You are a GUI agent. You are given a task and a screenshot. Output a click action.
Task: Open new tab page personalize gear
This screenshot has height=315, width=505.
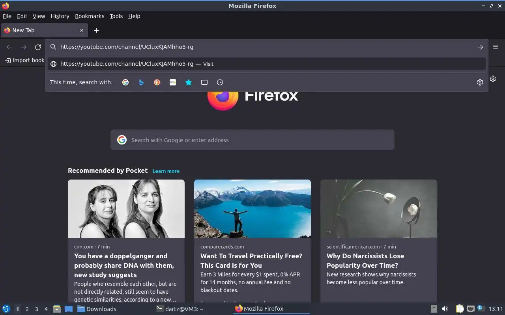point(493,79)
